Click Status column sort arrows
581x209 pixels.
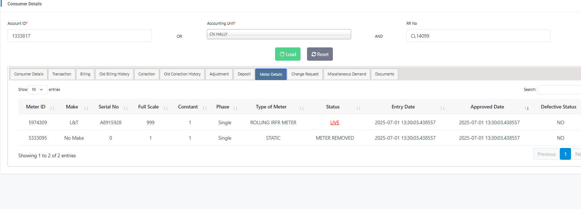pyautogui.click(x=358, y=108)
